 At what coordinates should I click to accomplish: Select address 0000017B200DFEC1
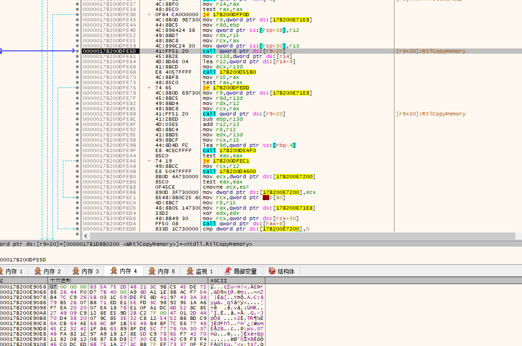click(x=109, y=198)
